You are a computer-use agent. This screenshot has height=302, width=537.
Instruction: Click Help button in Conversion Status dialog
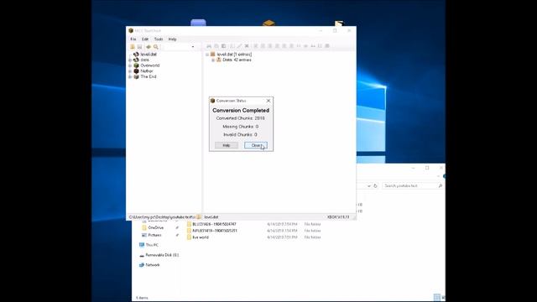(x=227, y=145)
